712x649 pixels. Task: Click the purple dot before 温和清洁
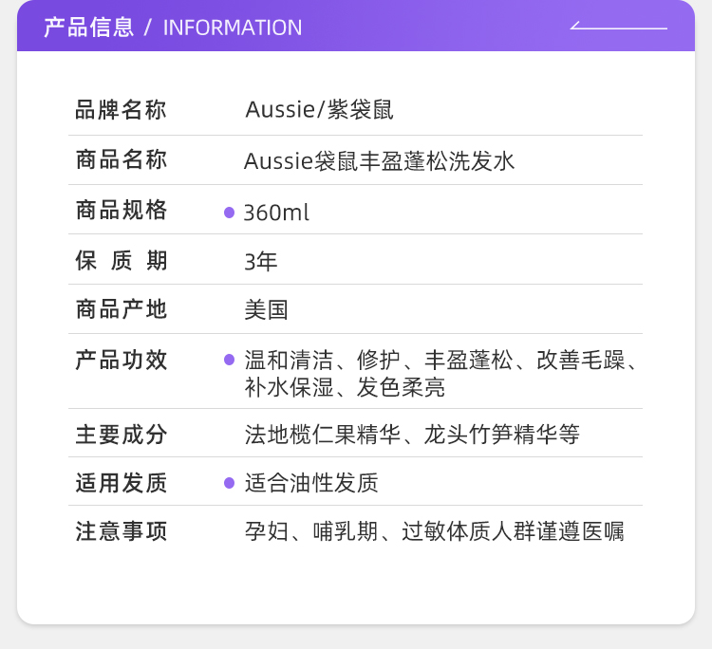coord(229,360)
